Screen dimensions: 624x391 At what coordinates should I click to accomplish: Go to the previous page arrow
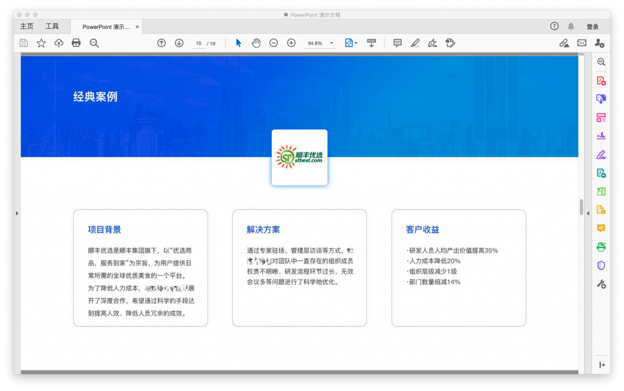click(x=161, y=43)
